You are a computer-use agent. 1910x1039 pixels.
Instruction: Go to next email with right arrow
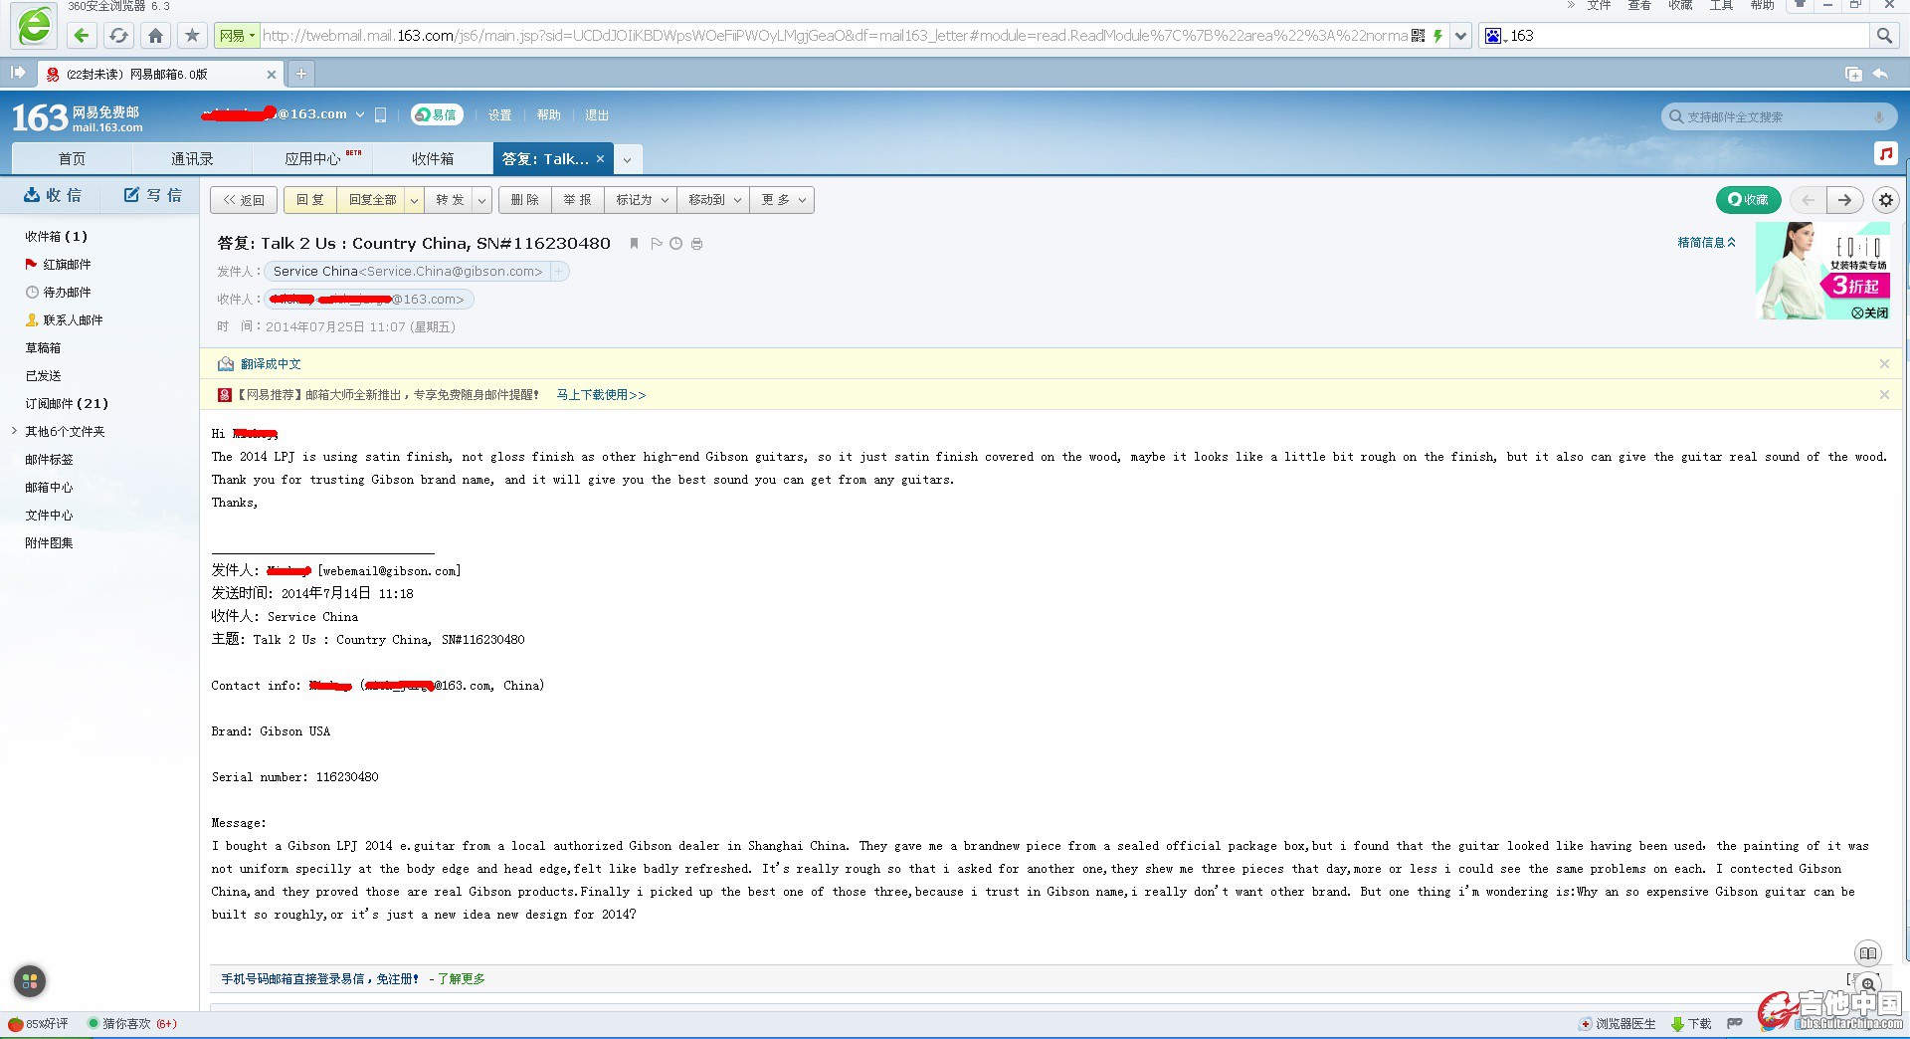1844,200
